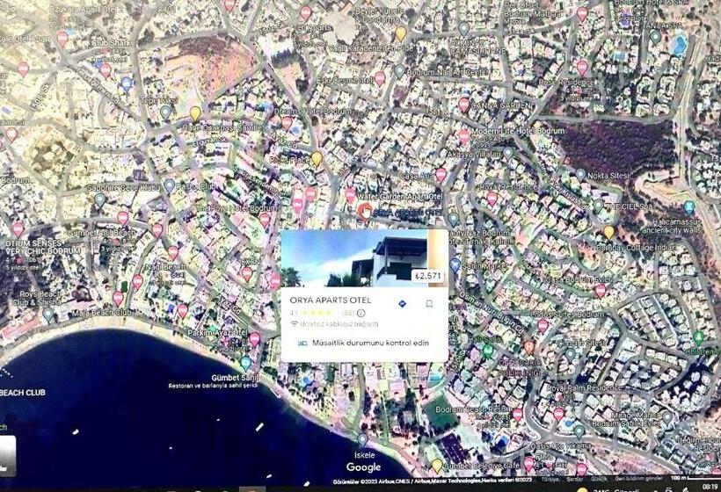Screen dimensions: 721x492
Task: Open the hotel photo thumbnail in the card
Action: tap(364, 258)
